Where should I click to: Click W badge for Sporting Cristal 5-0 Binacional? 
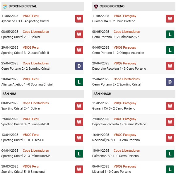click(x=79, y=169)
